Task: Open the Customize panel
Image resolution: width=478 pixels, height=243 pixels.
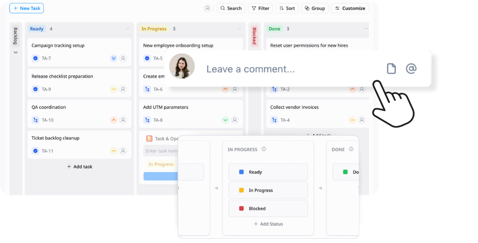Action: tap(350, 8)
